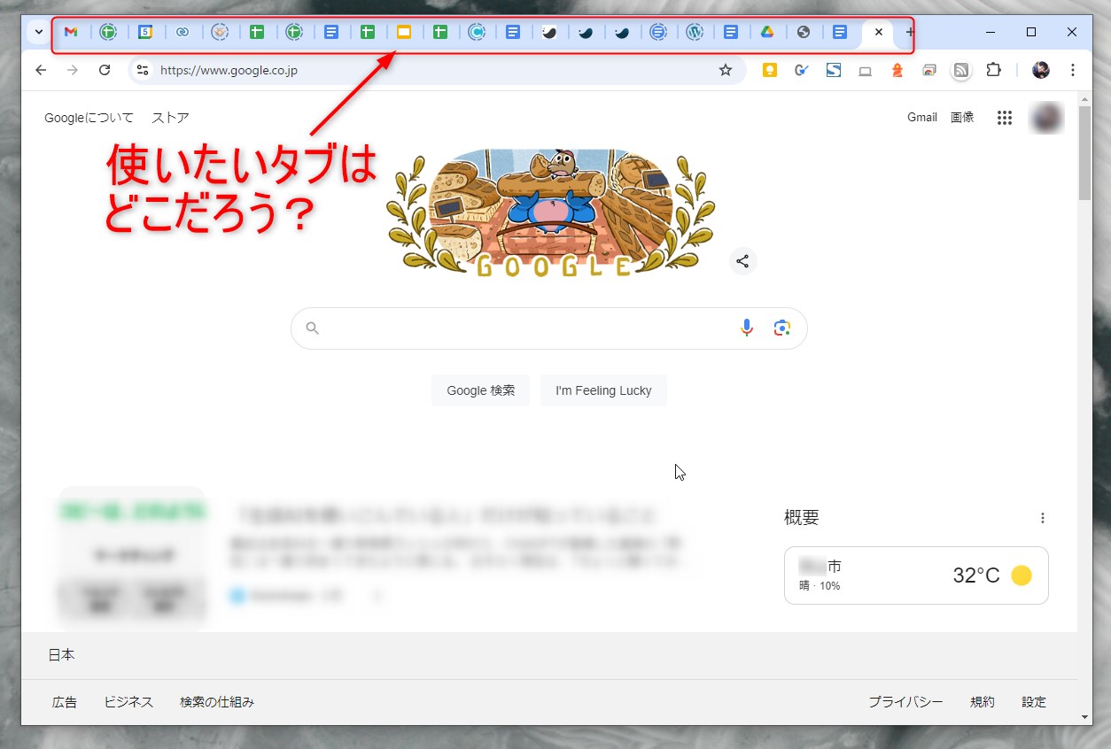Go to 画像 image search
This screenshot has width=1111, height=749.
click(962, 117)
